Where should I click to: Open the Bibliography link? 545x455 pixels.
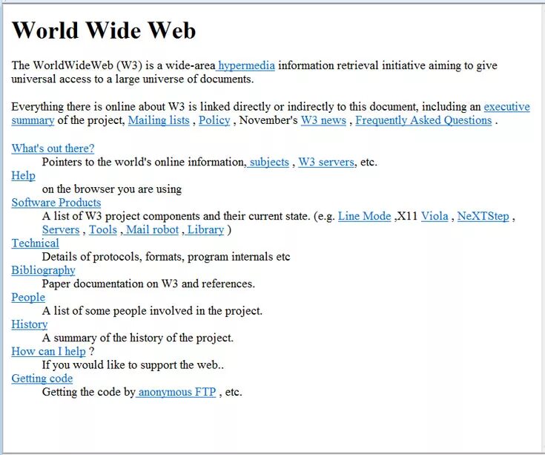pyautogui.click(x=44, y=271)
